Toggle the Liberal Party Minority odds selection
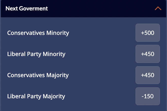This screenshot has height=111, width=167. click(148, 54)
